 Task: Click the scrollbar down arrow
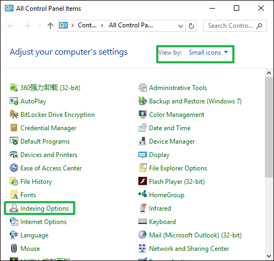click(269, 256)
